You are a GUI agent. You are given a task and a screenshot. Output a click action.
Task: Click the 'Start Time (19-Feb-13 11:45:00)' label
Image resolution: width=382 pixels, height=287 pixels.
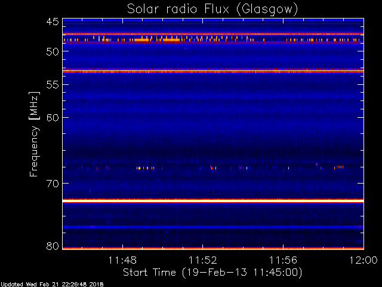click(212, 273)
